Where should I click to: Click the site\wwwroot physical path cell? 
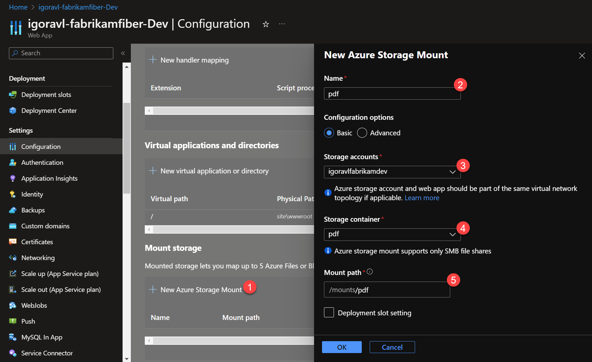tap(295, 216)
